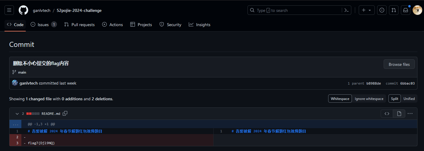Go to the GitHub homepage logo
This screenshot has height=151, width=424.
pos(23,10)
